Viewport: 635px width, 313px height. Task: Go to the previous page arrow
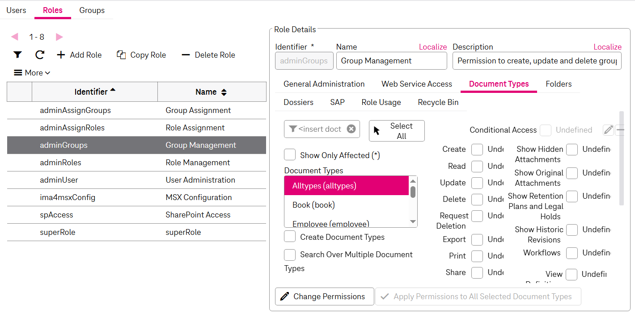click(15, 37)
